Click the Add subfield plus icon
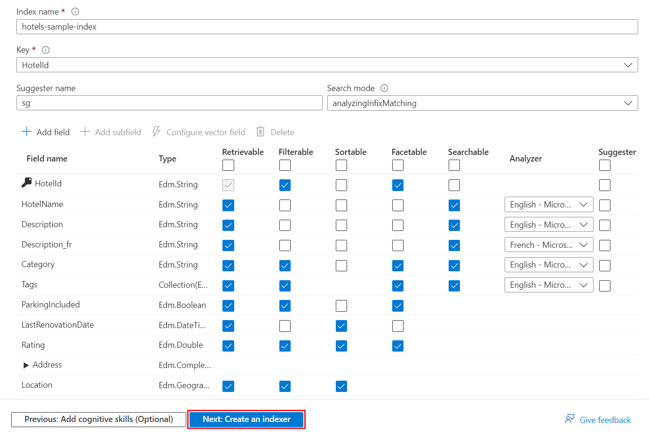 (x=85, y=132)
